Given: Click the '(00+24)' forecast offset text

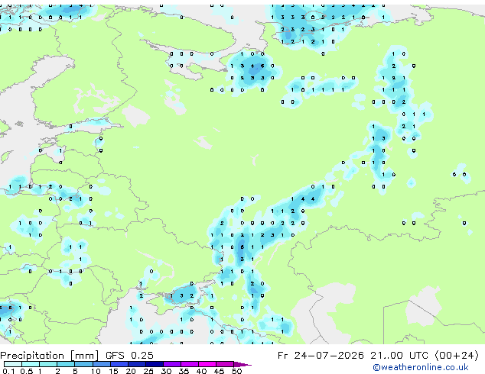Looking at the screenshot, I should 457,356.
